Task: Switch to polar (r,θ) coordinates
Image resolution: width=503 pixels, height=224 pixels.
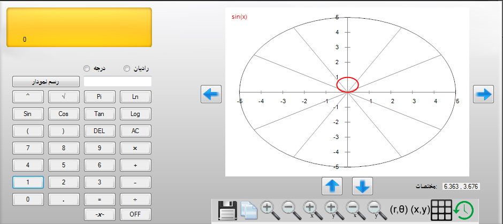Action: (x=399, y=210)
